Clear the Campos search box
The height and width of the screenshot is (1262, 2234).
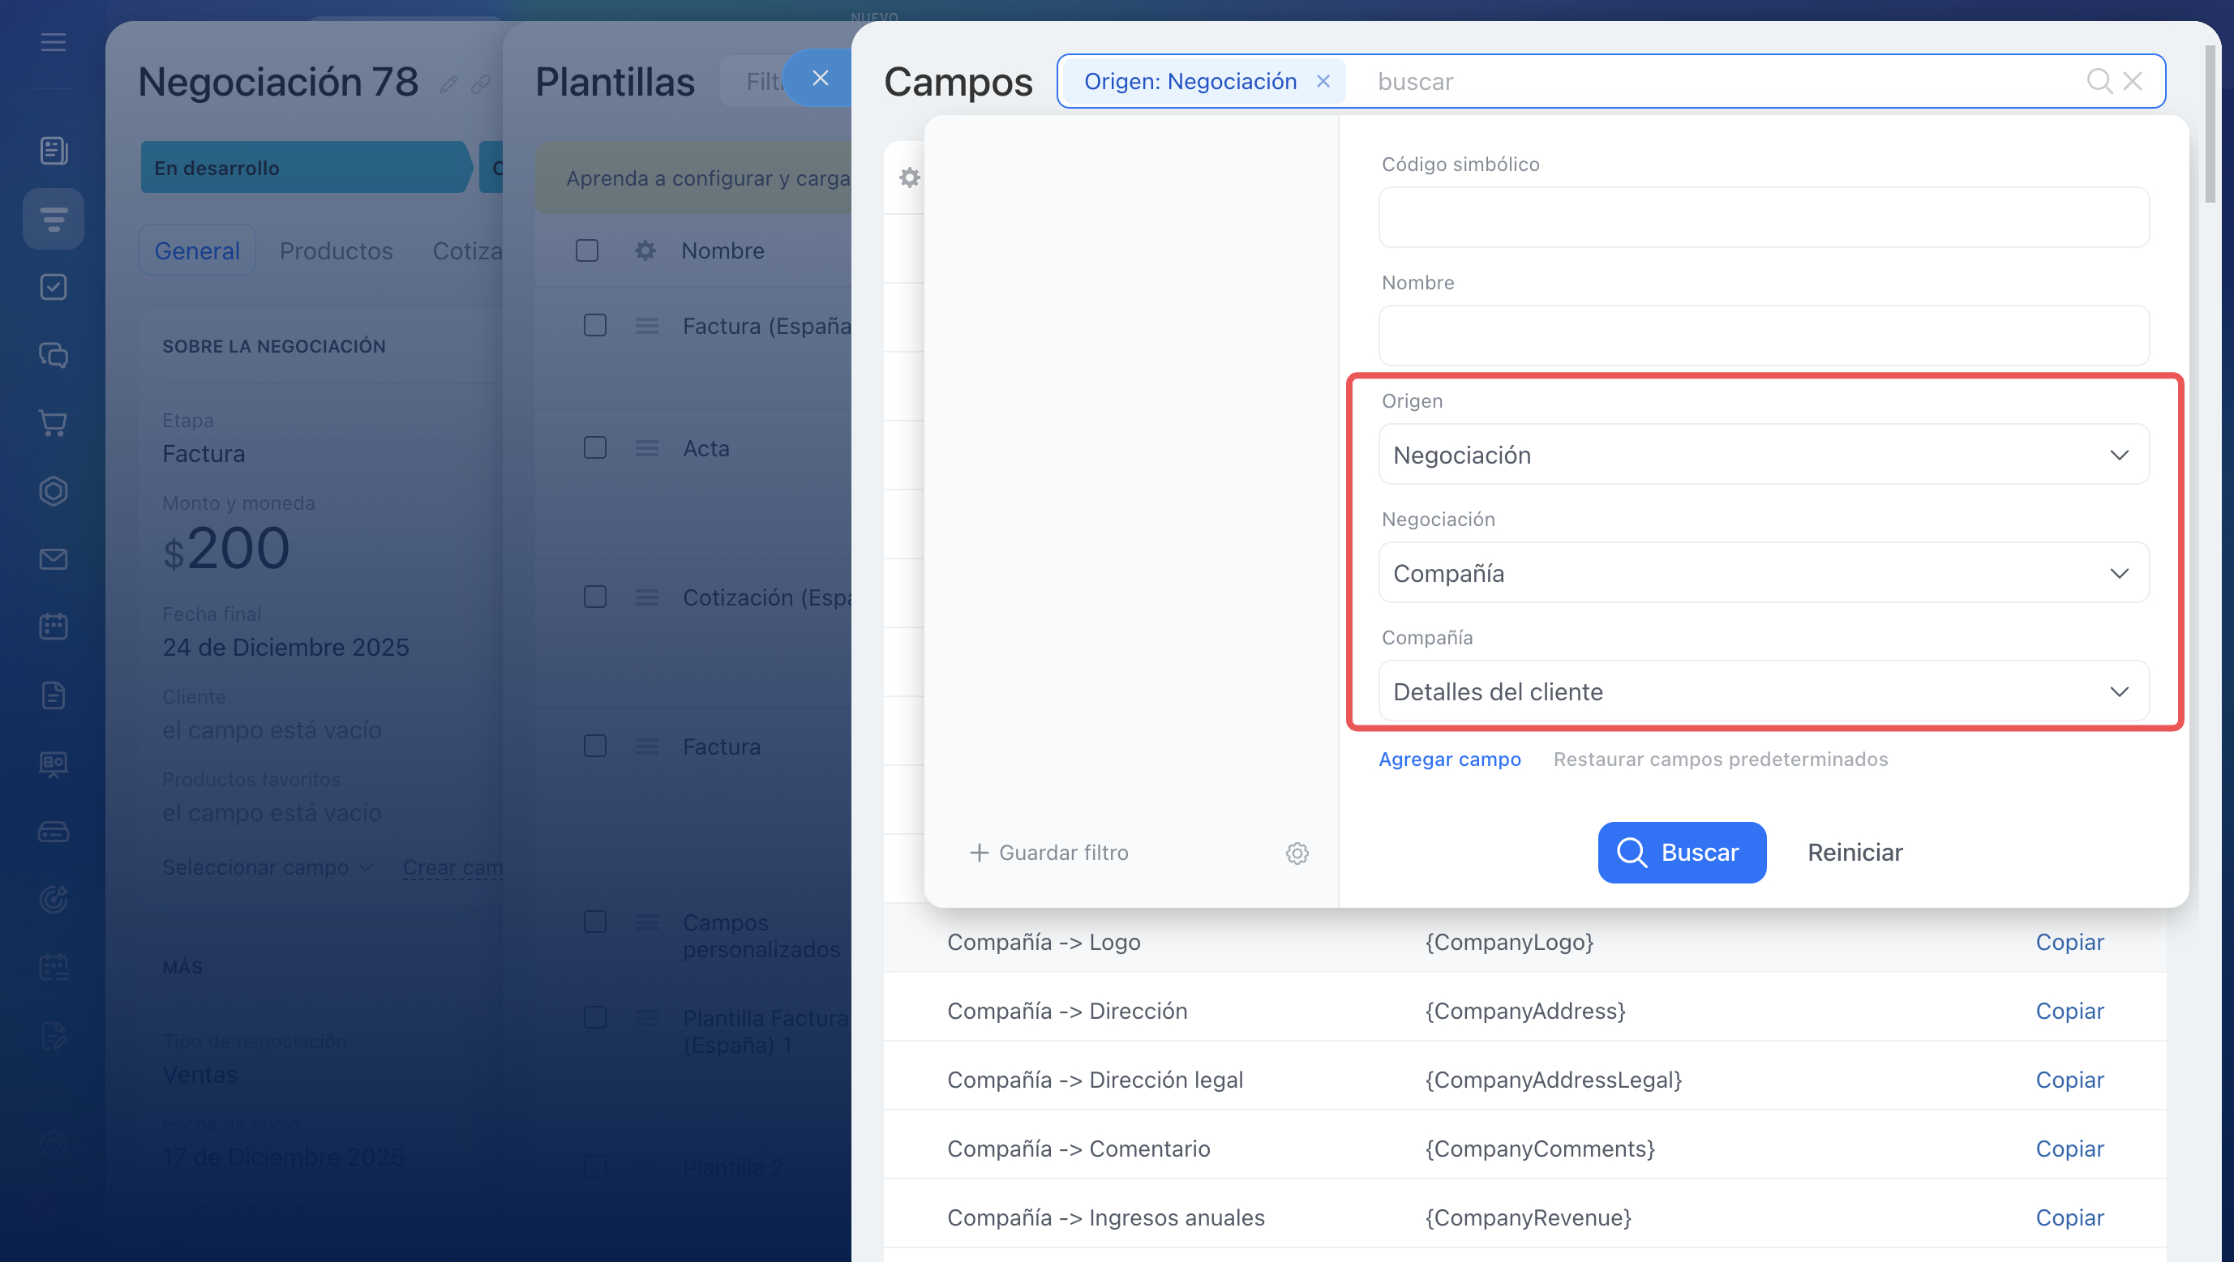[2133, 82]
